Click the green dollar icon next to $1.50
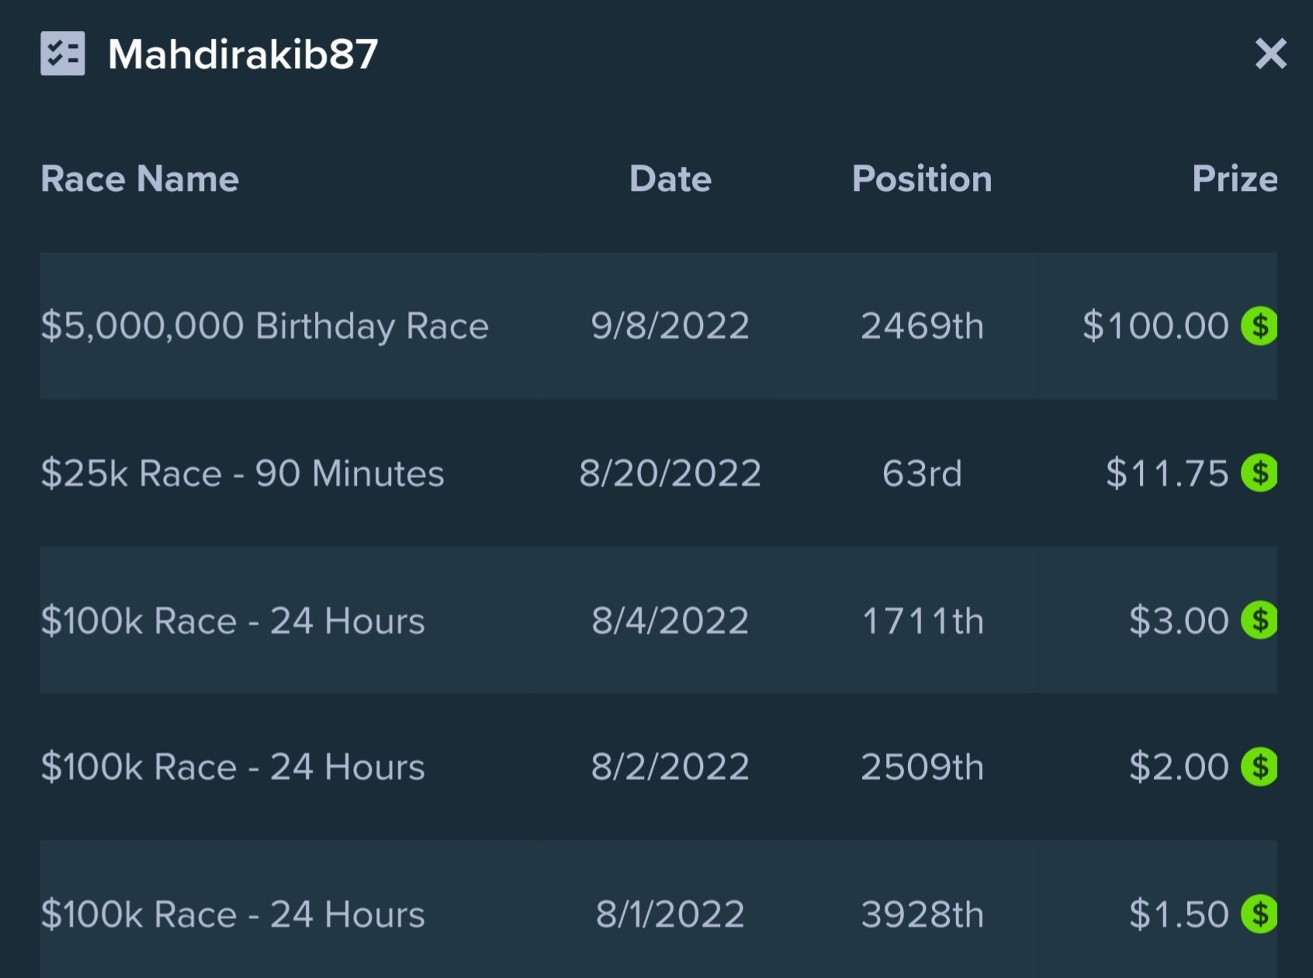 pyautogui.click(x=1259, y=914)
